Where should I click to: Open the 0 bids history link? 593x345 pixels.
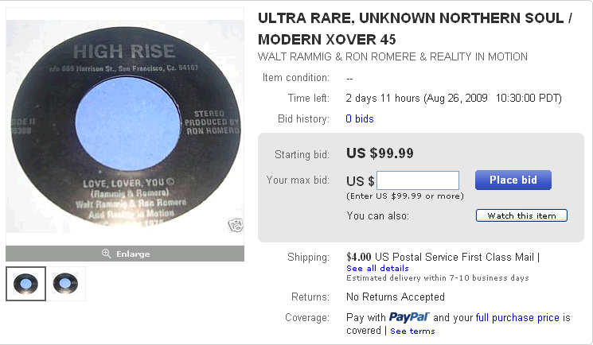click(359, 119)
